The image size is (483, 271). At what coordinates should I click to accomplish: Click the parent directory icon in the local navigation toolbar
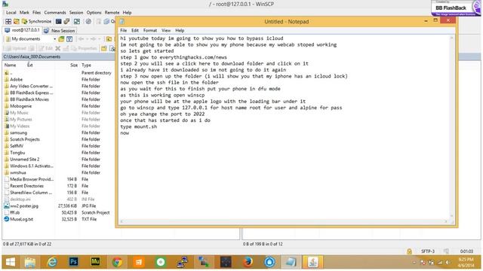coord(109,39)
